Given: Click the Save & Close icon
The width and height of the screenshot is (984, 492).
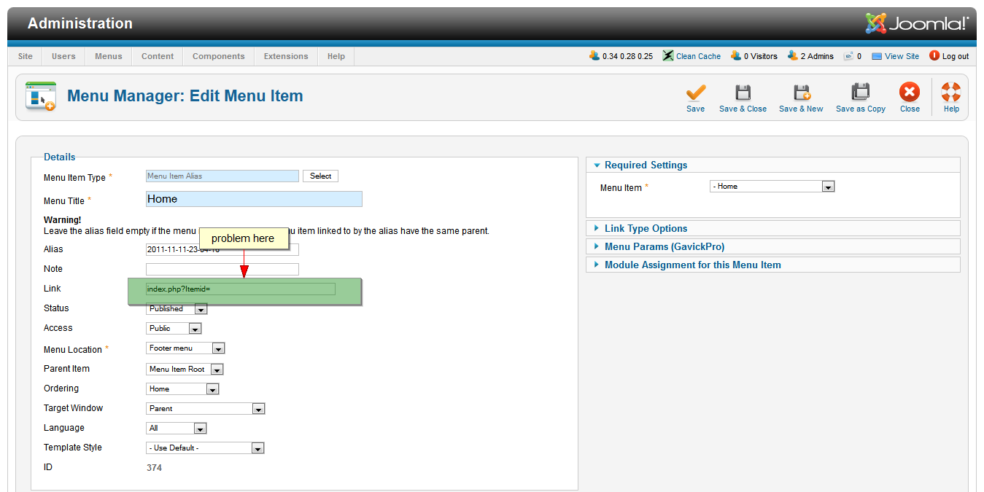Looking at the screenshot, I should click(743, 93).
